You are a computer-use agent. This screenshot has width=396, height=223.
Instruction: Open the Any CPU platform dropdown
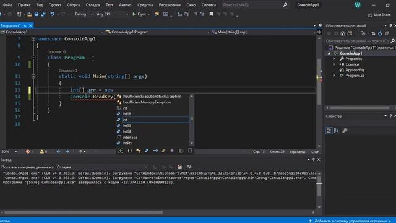pyautogui.click(x=112, y=14)
